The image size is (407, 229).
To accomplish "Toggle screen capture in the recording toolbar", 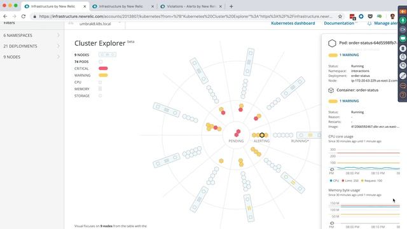I will click(x=403, y=39).
